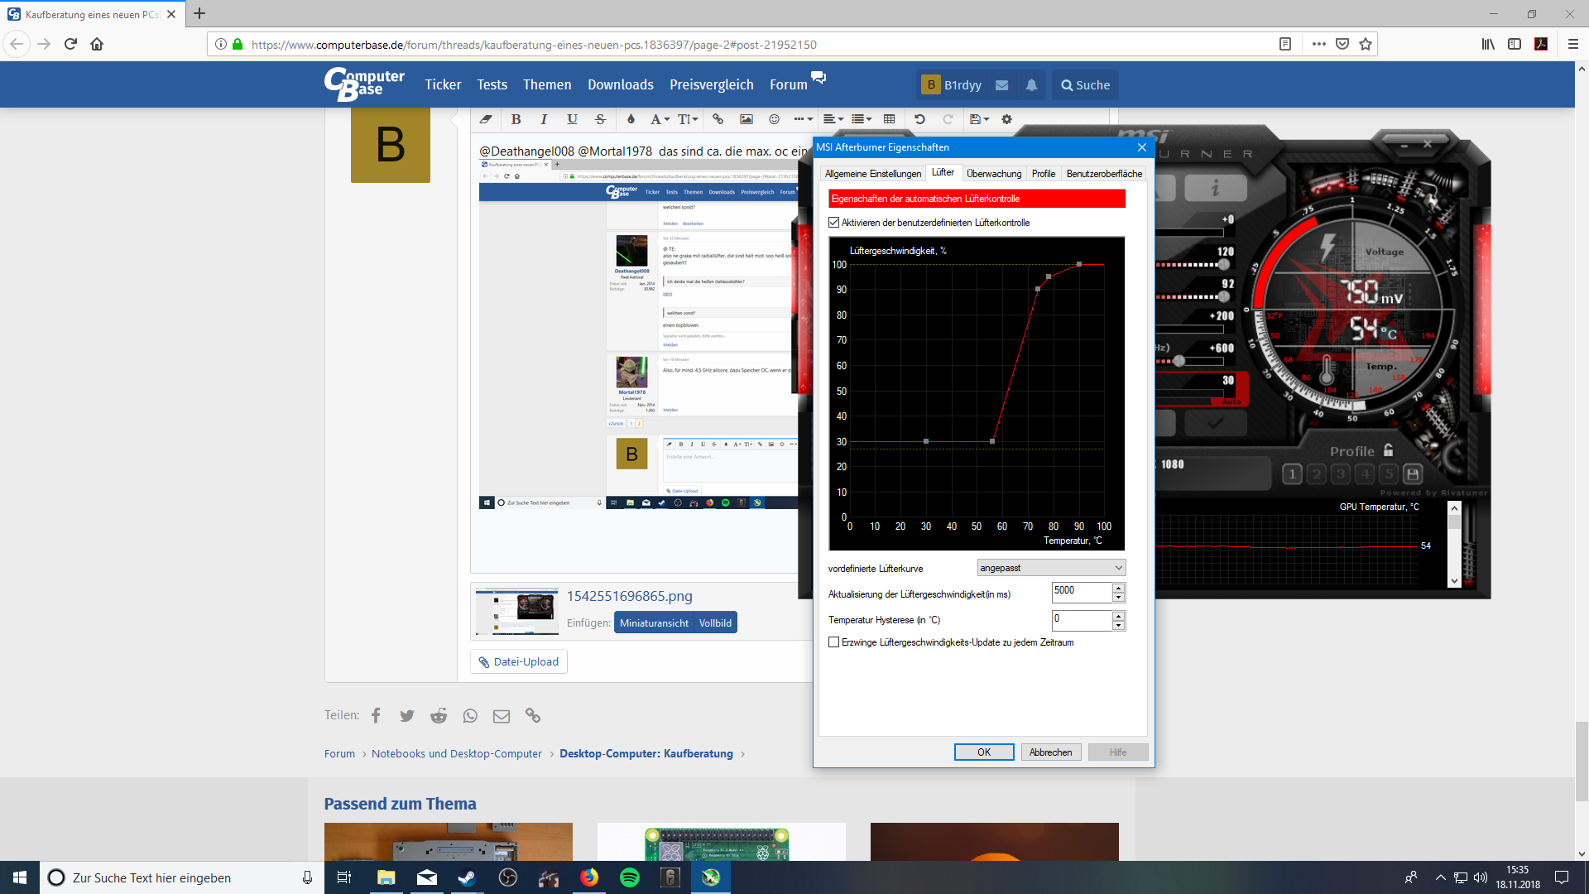Open the font family dropdown in editor
The height and width of the screenshot is (894, 1589).
(660, 119)
